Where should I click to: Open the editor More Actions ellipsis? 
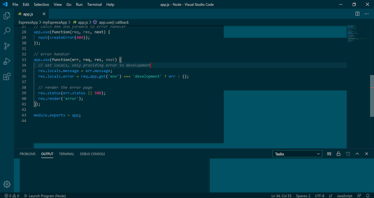pyautogui.click(x=367, y=14)
